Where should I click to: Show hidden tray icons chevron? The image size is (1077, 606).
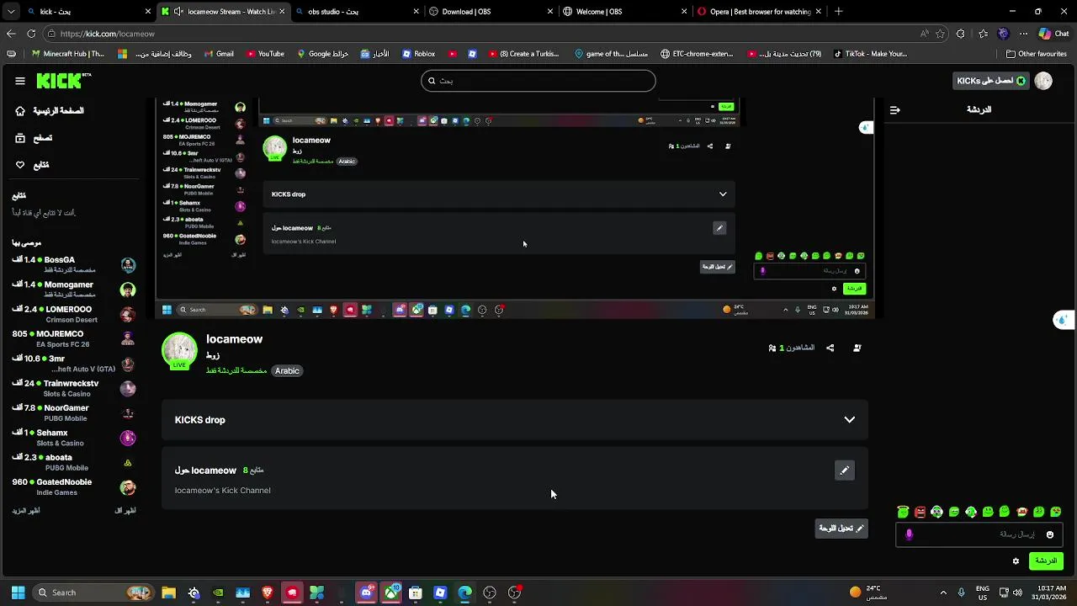coord(943,593)
